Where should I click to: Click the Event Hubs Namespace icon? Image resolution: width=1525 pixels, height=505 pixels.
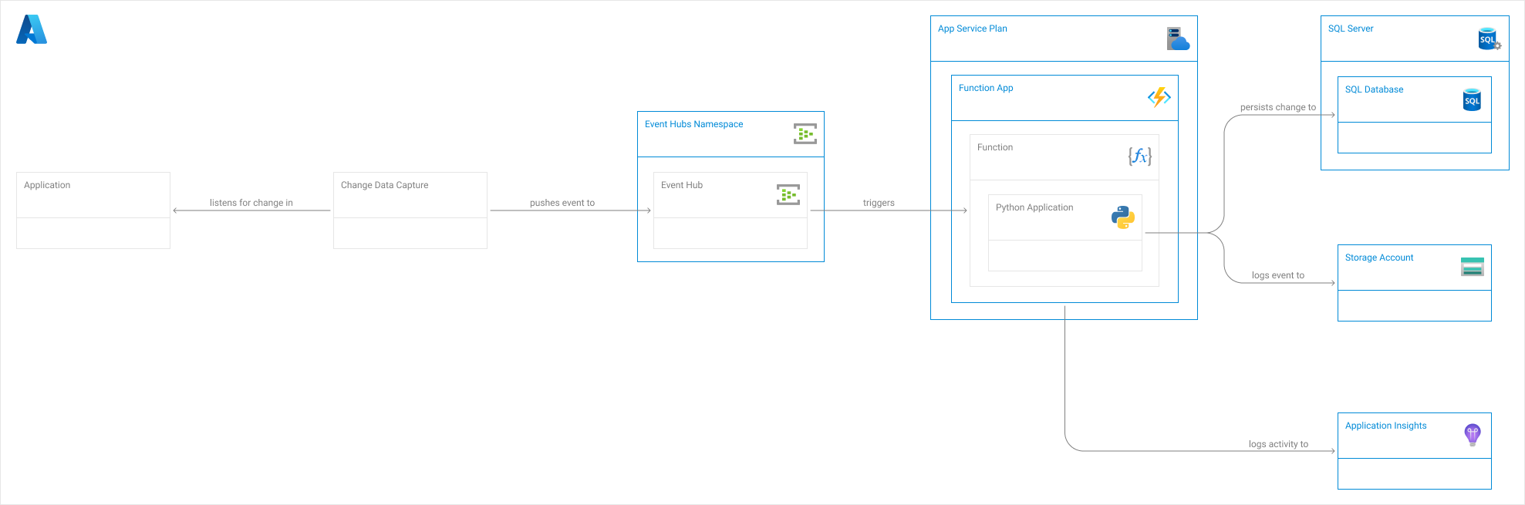[x=805, y=134]
